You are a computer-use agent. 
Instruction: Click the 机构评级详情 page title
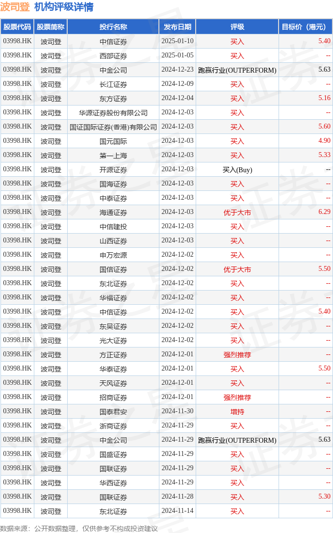click(x=64, y=7)
